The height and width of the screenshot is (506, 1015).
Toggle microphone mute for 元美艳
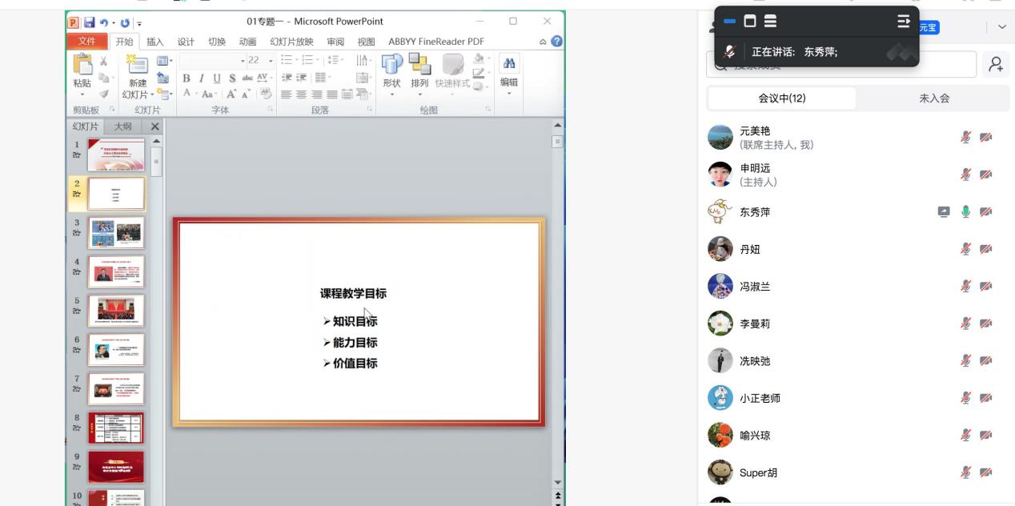(966, 138)
